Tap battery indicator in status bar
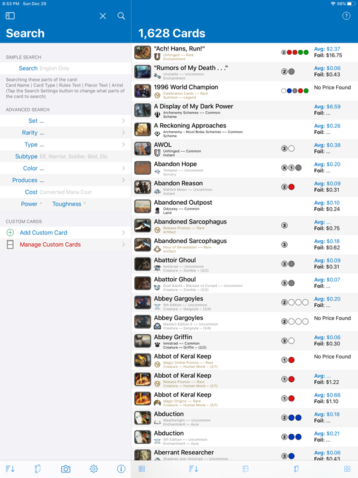The width and height of the screenshot is (358, 478). [x=351, y=4]
